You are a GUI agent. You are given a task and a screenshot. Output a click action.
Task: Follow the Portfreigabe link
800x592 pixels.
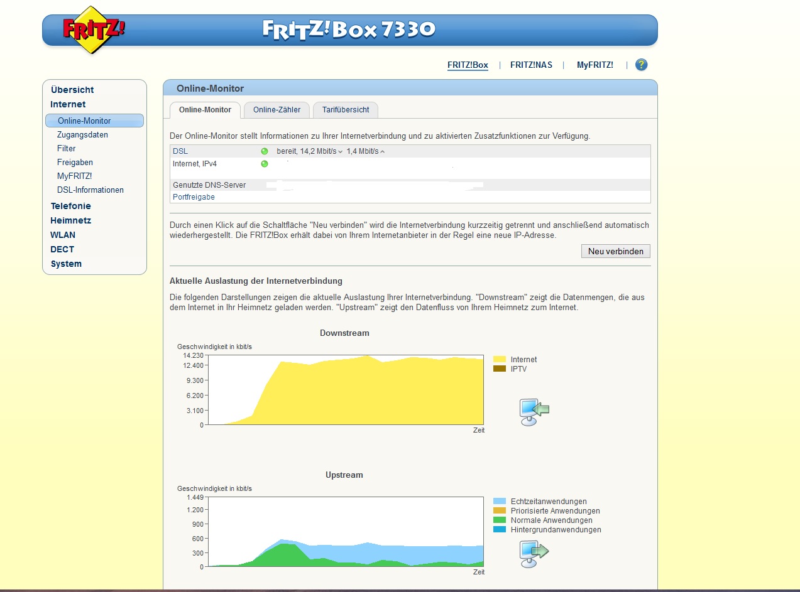[194, 197]
